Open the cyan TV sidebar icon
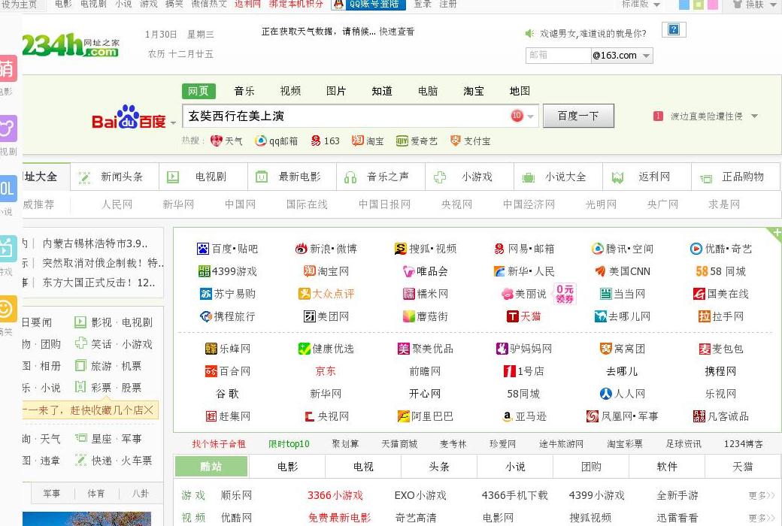Screen dimensions: 782x526 [x=8, y=248]
